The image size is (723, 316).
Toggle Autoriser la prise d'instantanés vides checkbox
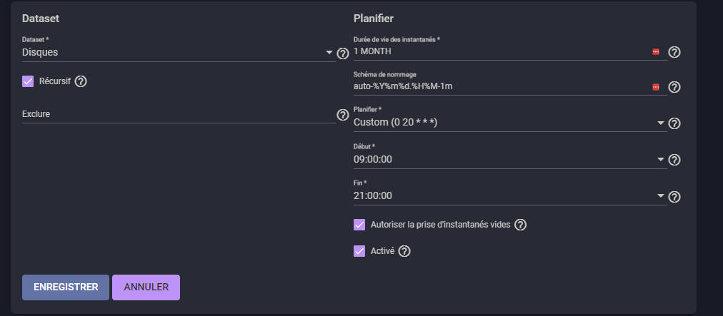(x=359, y=225)
